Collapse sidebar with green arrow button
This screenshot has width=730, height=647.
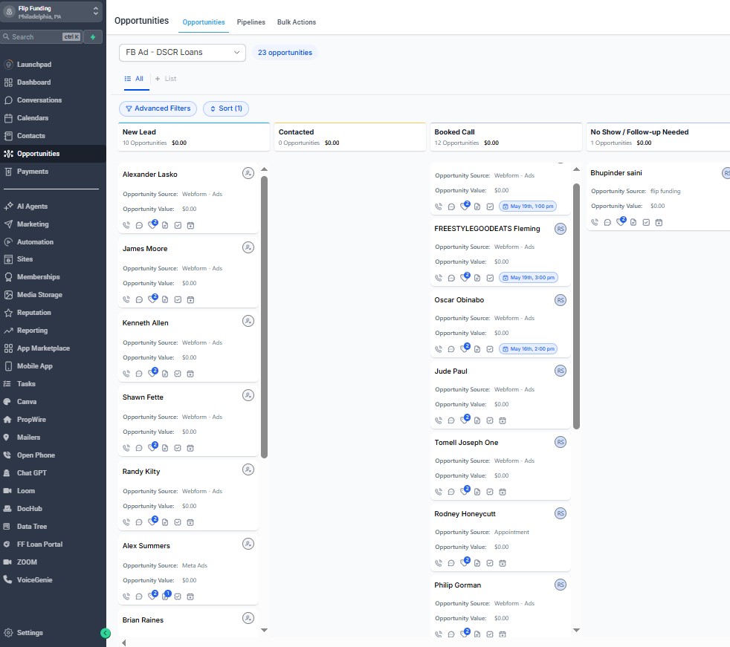point(106,633)
